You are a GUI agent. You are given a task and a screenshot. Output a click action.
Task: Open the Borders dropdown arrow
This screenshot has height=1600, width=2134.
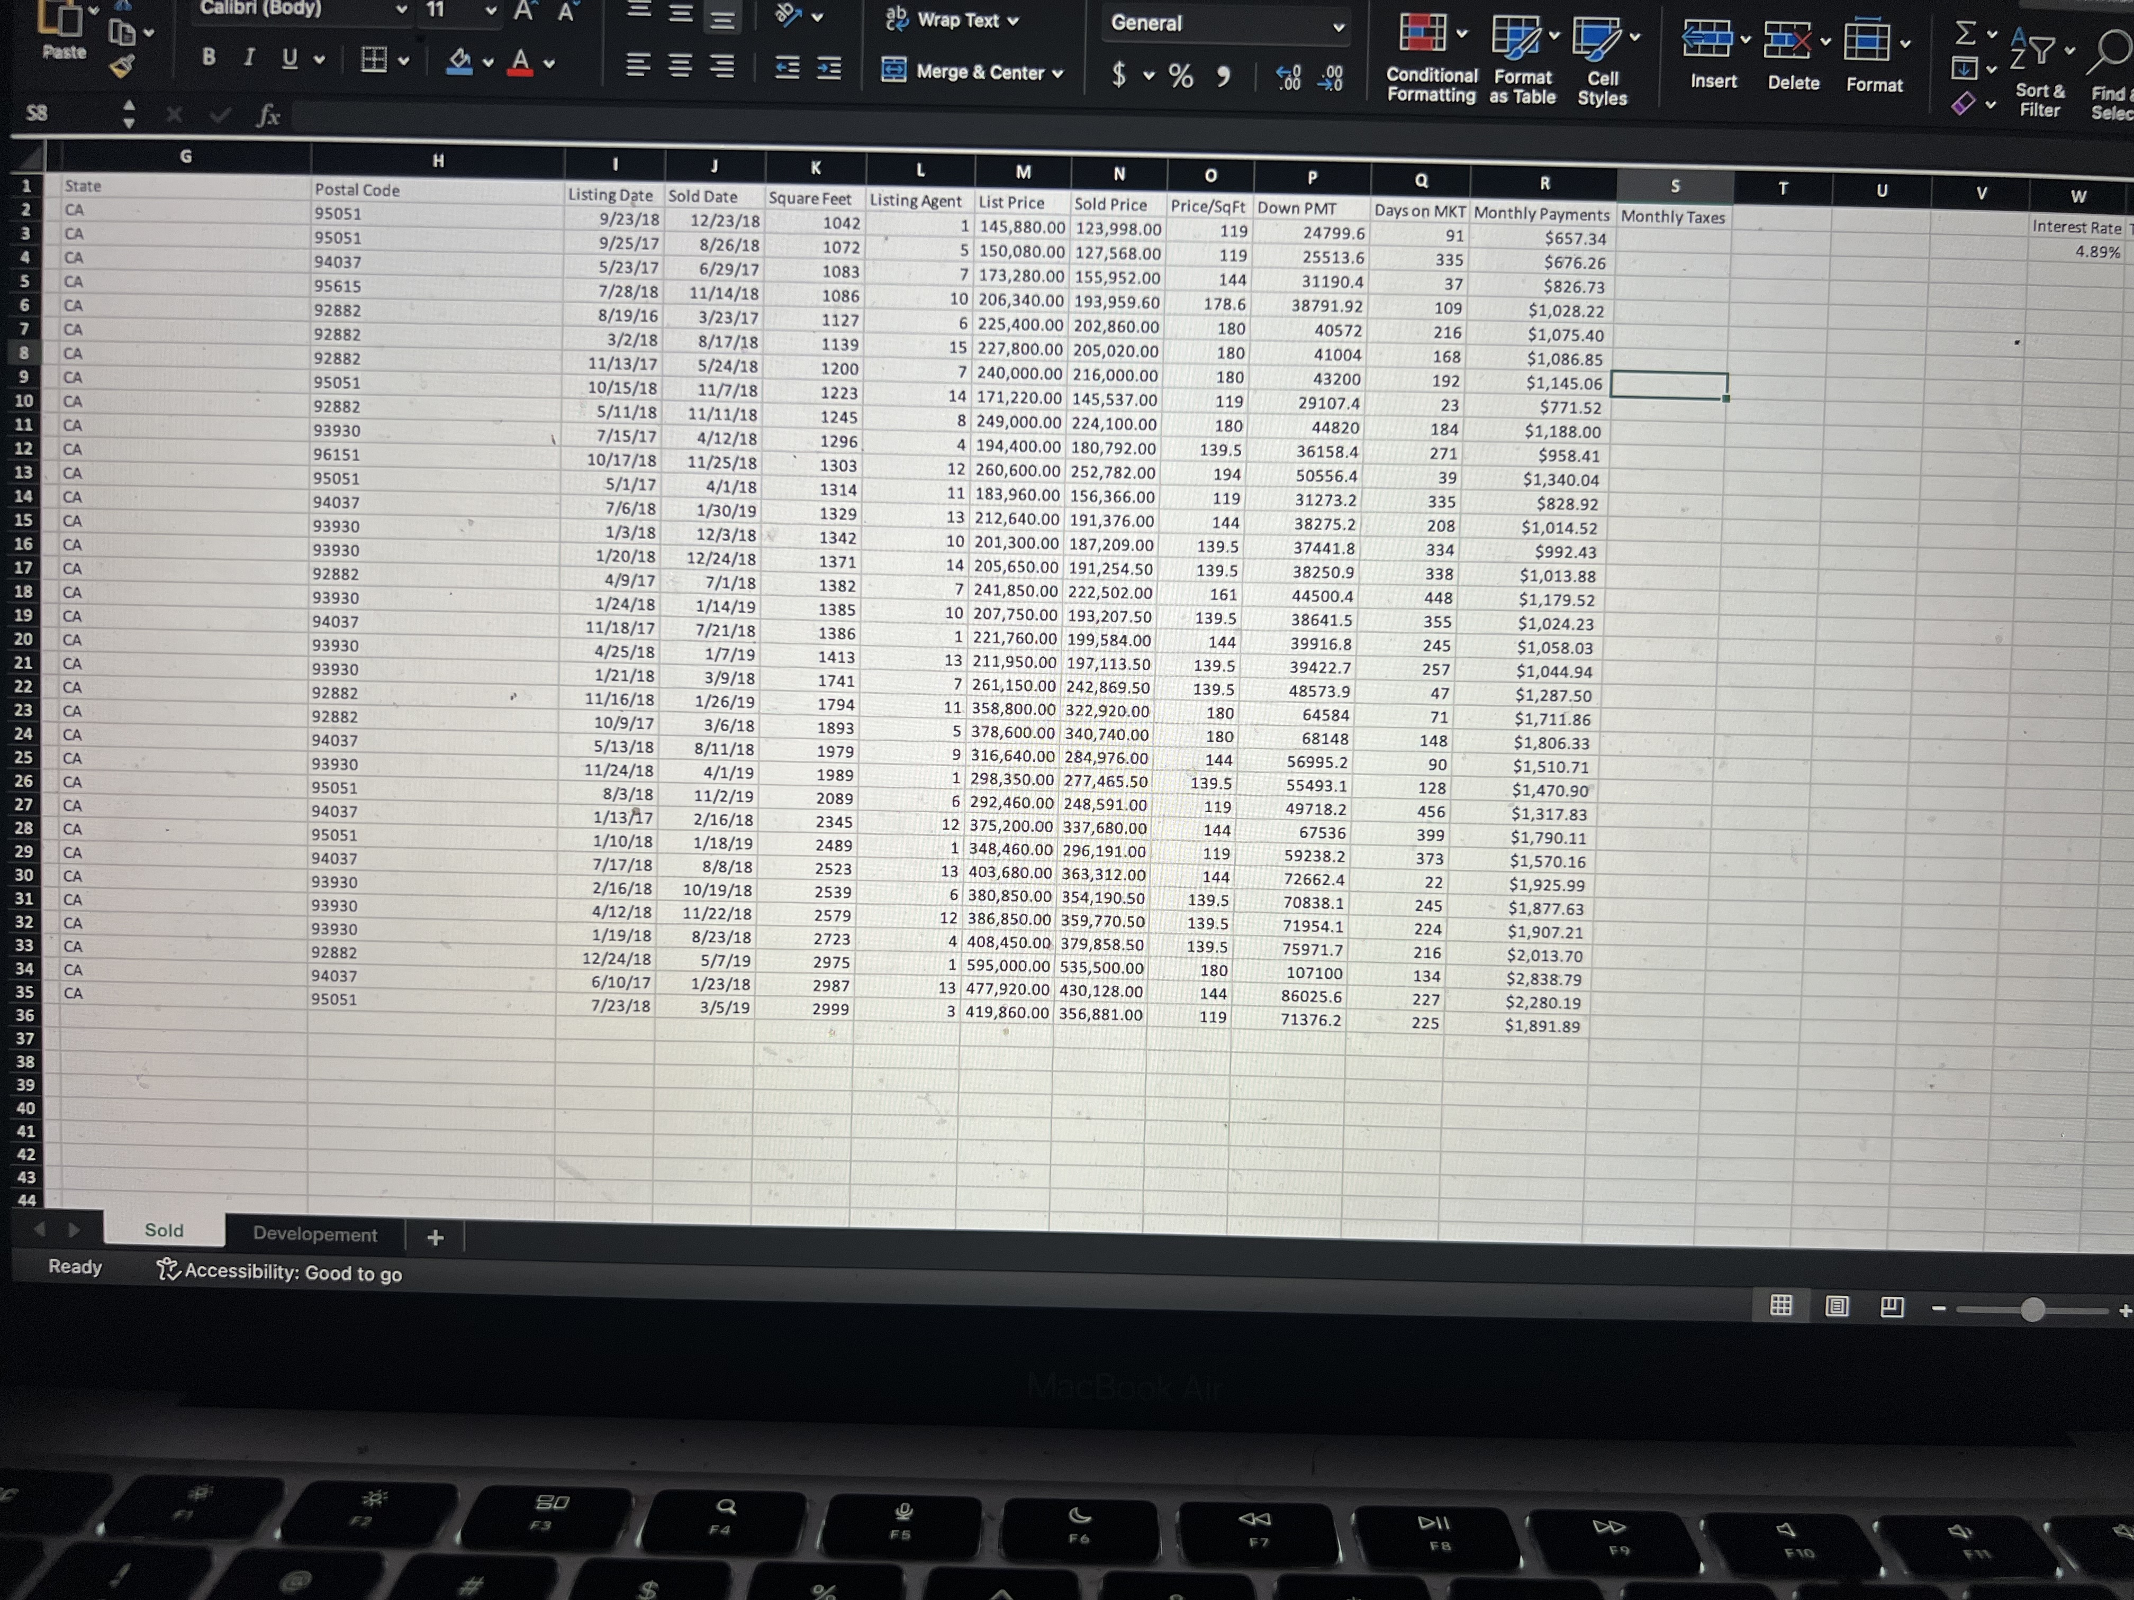click(404, 62)
